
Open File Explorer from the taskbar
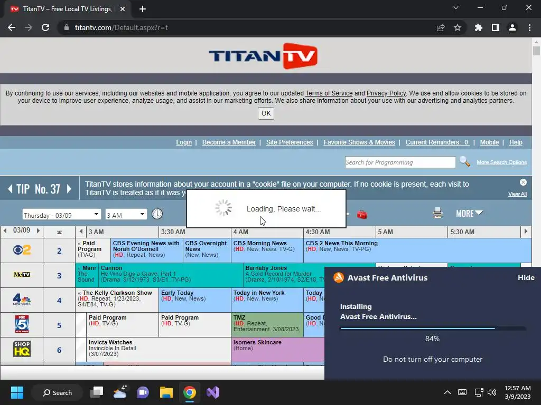tap(166, 392)
